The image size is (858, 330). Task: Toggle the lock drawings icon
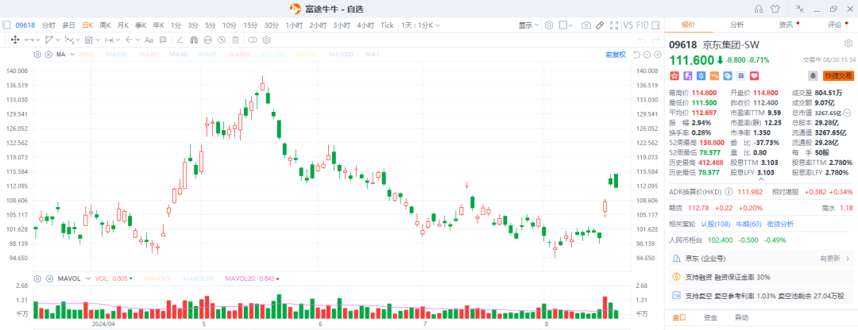[x=208, y=40]
